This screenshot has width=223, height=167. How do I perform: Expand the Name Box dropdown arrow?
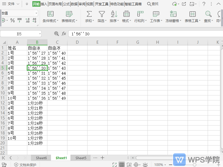tap(40, 34)
